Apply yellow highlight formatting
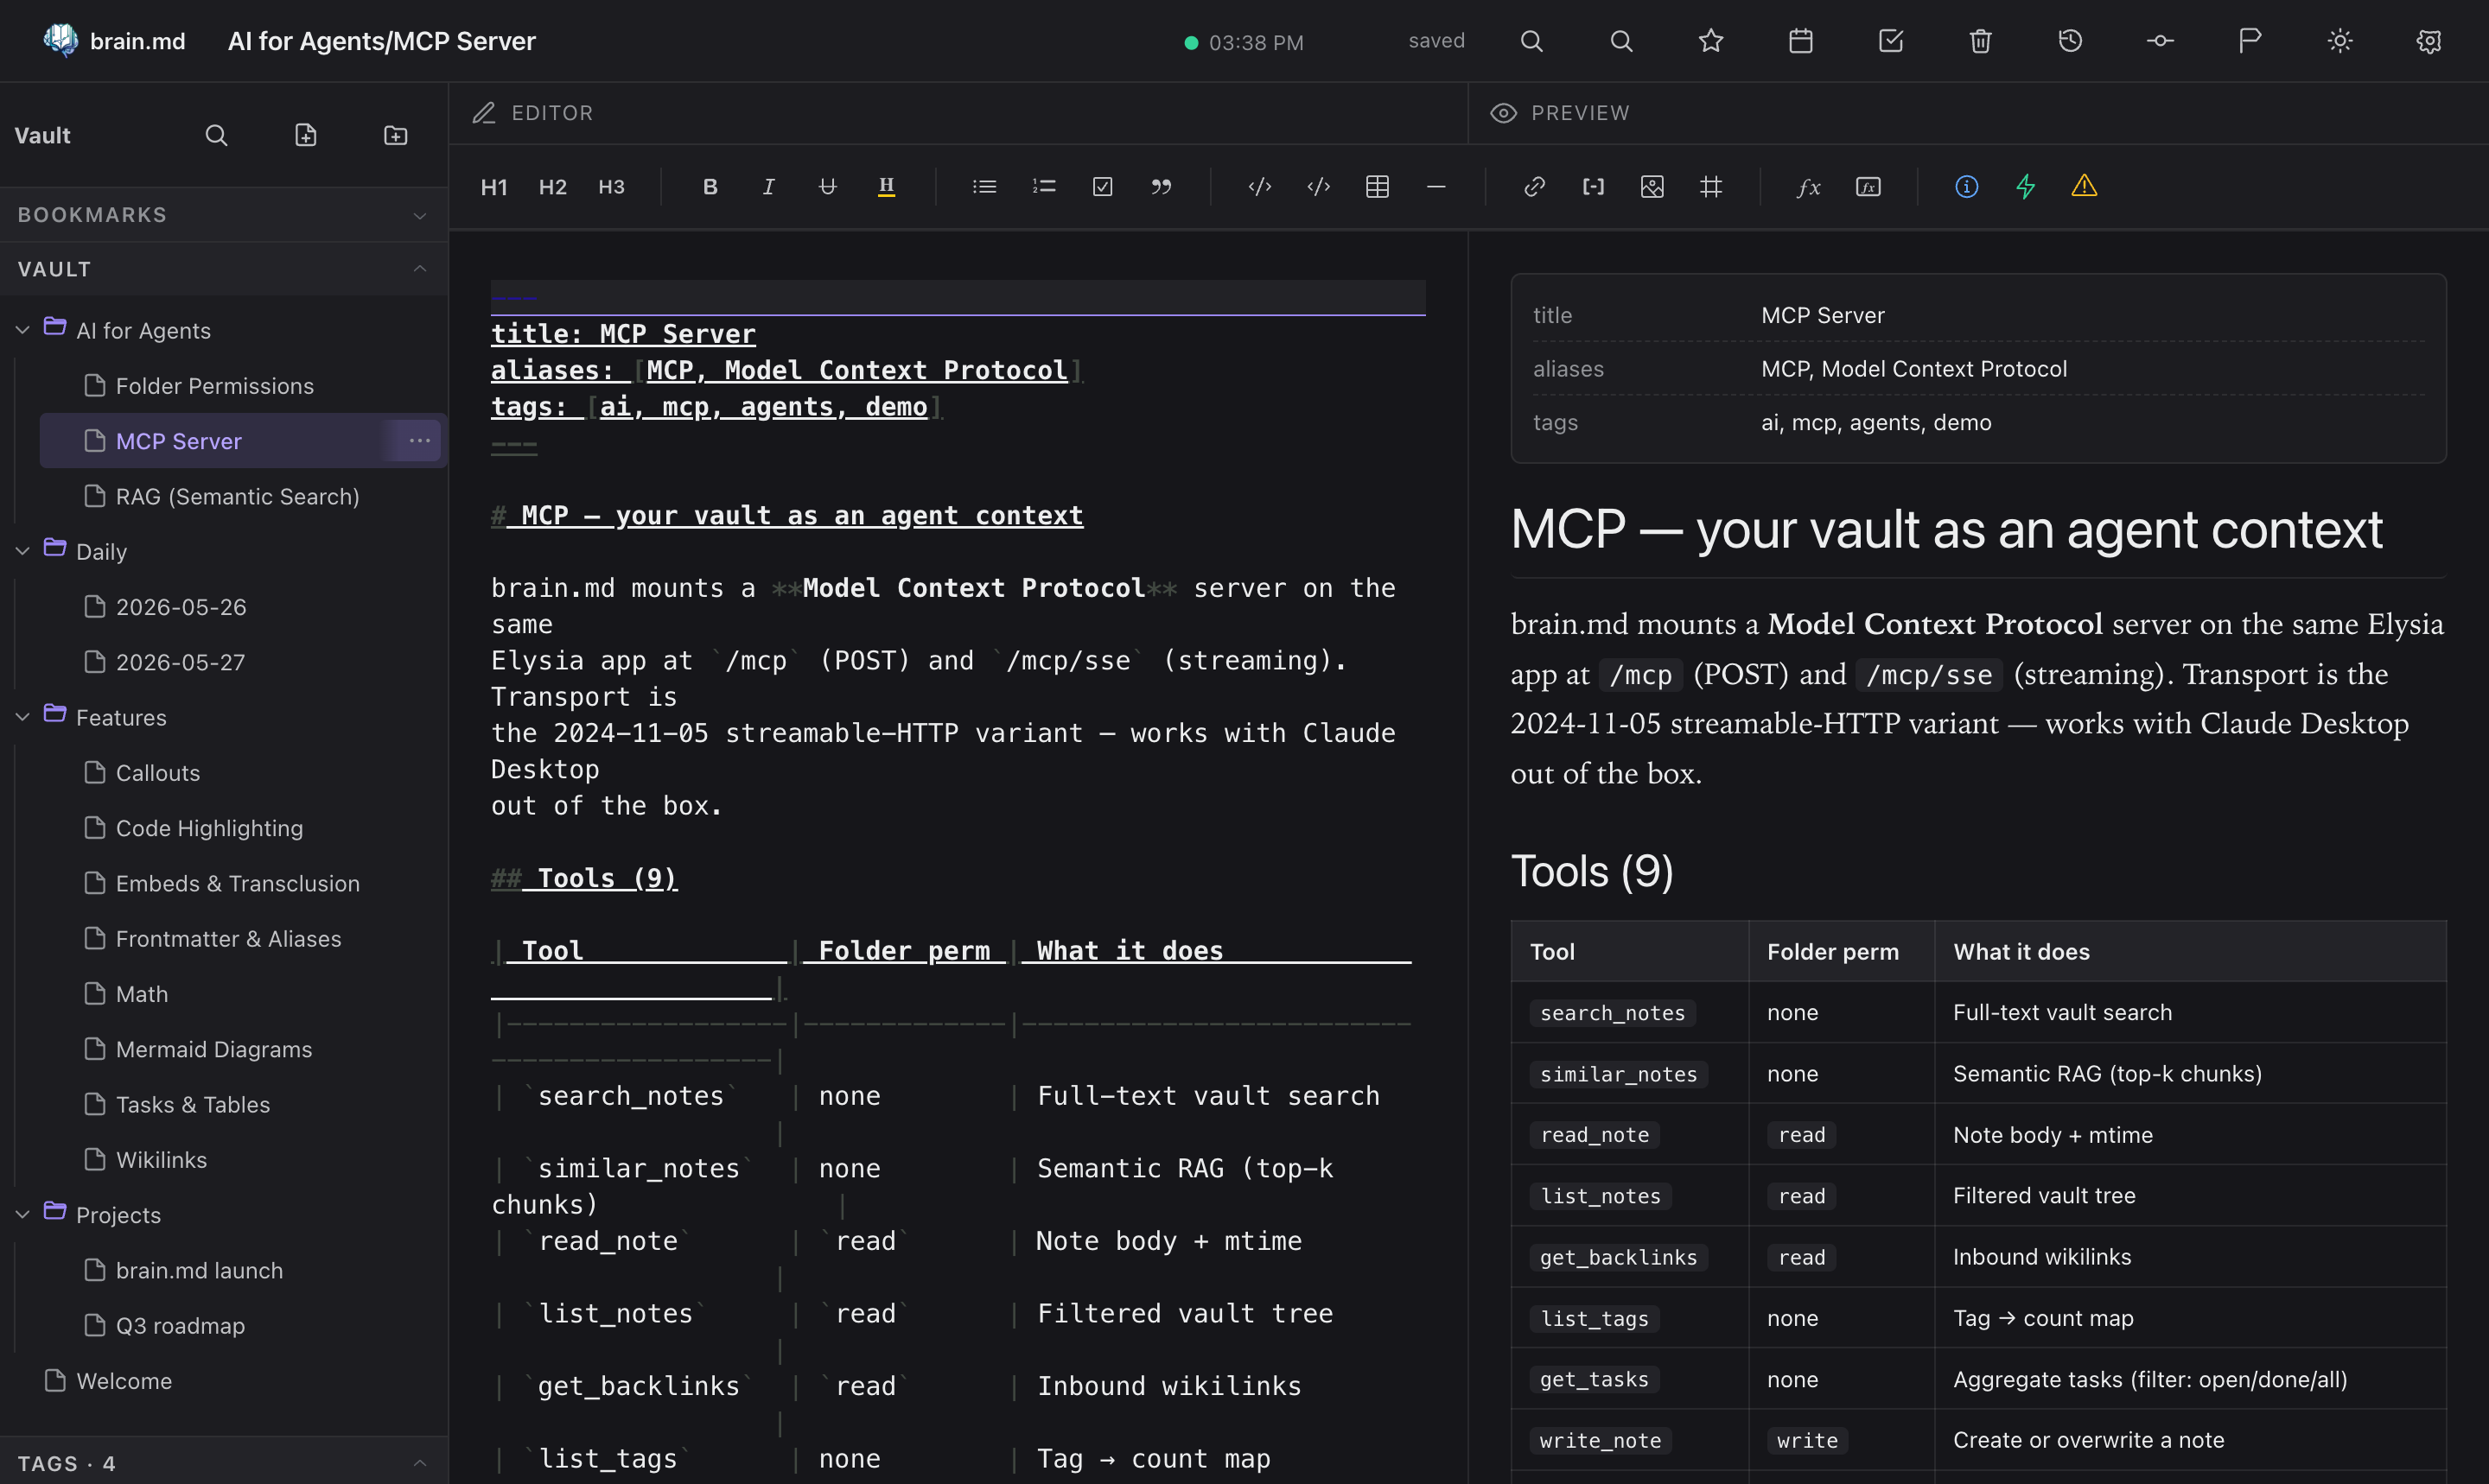 (x=887, y=187)
